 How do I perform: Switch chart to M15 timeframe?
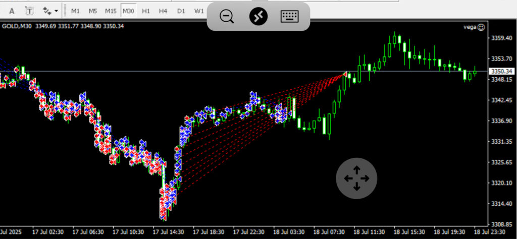point(111,11)
